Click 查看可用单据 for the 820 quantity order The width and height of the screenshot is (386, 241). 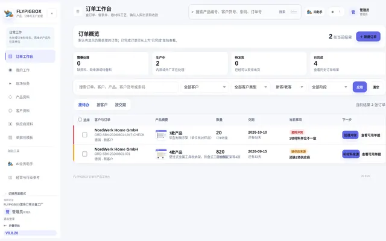click(x=372, y=154)
